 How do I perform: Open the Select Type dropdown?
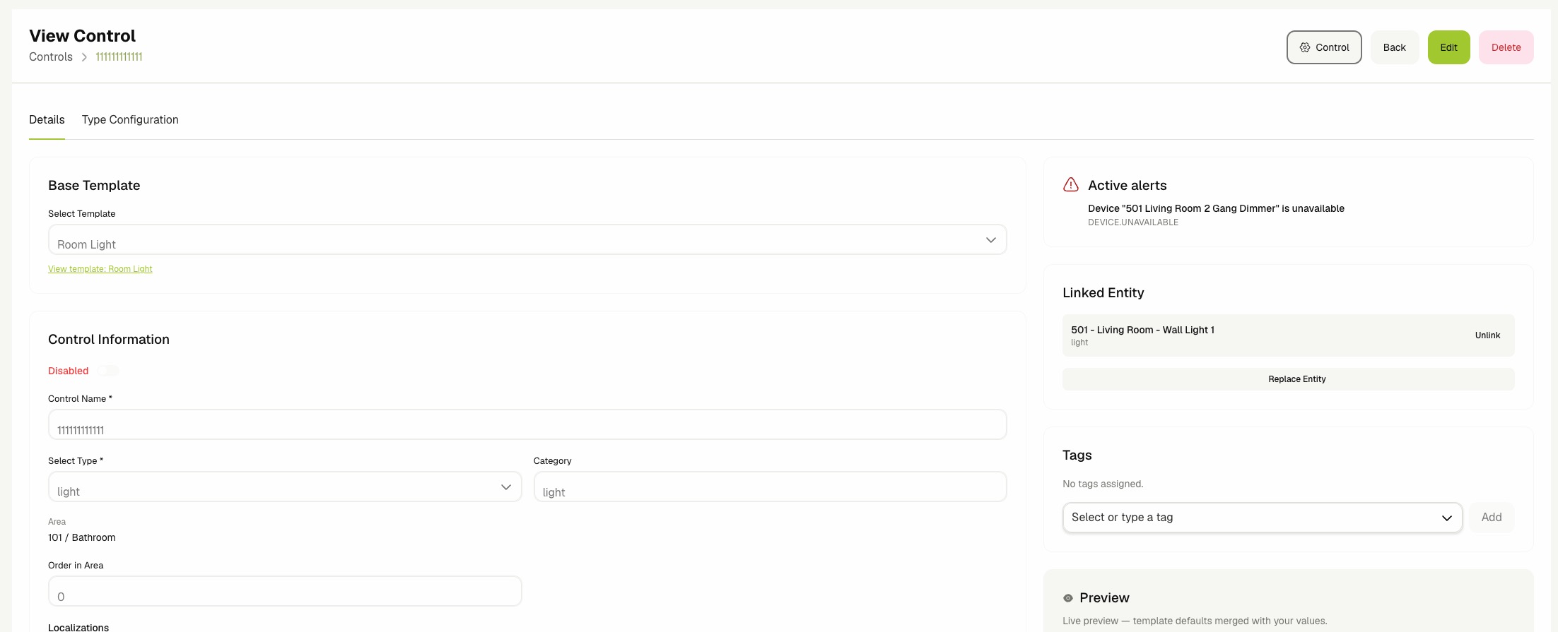[285, 487]
